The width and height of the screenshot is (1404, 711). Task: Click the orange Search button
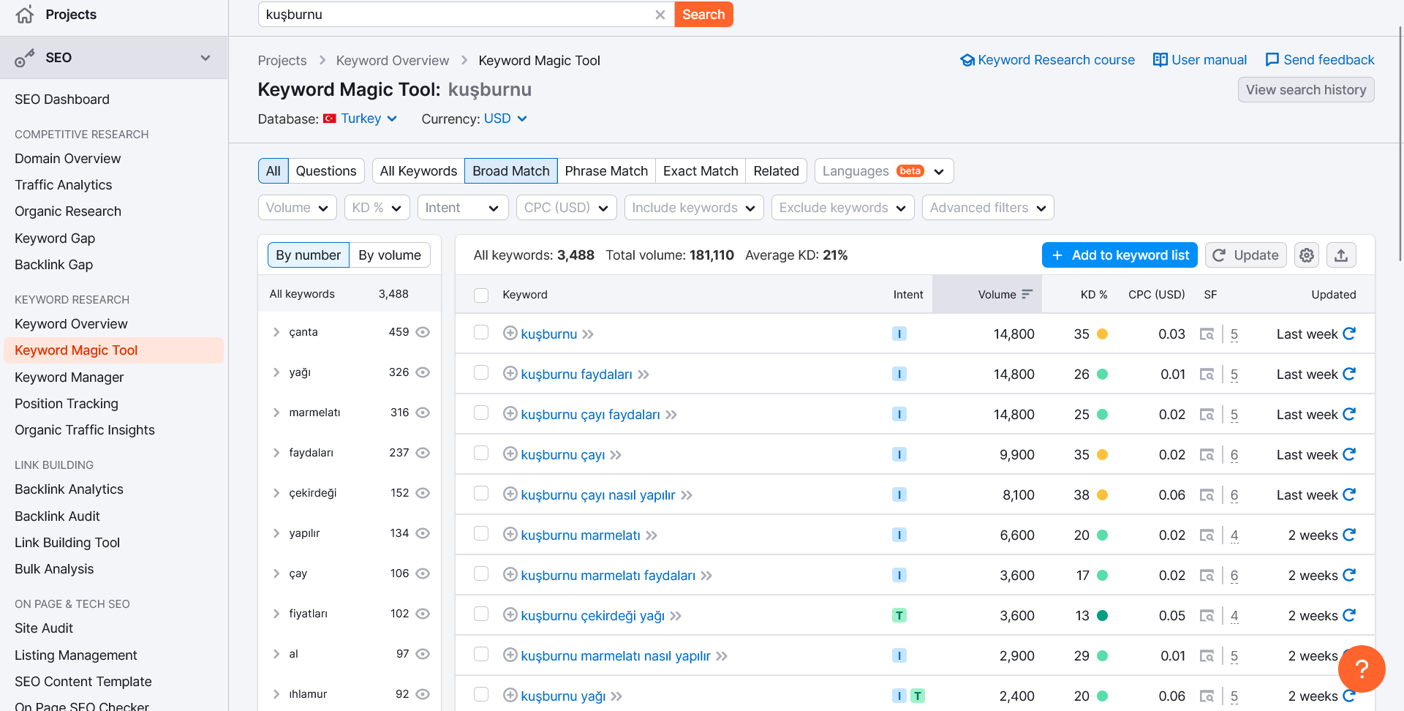pyautogui.click(x=703, y=15)
